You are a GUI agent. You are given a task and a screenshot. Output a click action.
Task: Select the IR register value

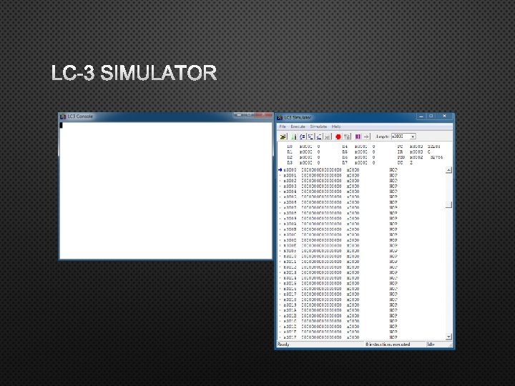pyautogui.click(x=416, y=152)
